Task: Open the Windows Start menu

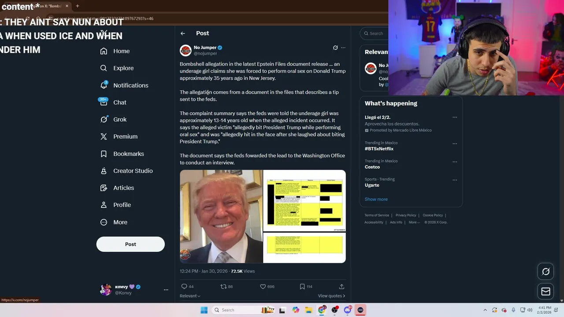Action: point(204,310)
